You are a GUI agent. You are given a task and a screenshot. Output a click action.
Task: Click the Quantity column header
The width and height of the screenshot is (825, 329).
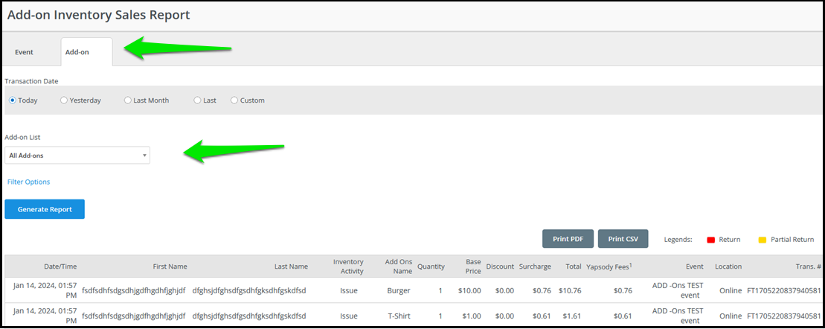click(x=431, y=266)
